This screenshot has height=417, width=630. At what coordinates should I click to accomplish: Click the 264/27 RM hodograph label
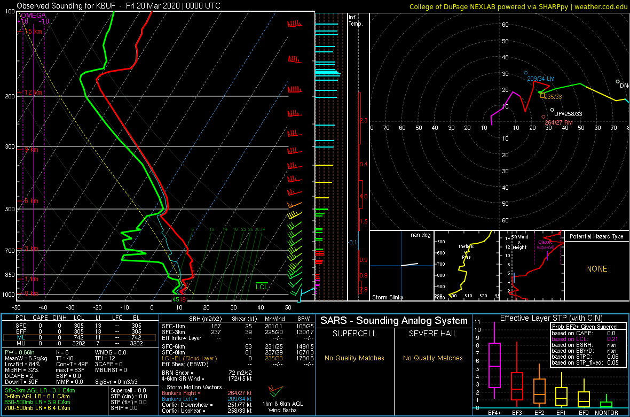click(559, 122)
